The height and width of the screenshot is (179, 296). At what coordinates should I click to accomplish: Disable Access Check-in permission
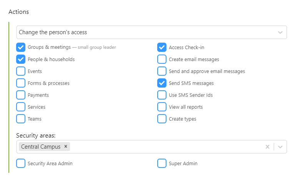[162, 47]
